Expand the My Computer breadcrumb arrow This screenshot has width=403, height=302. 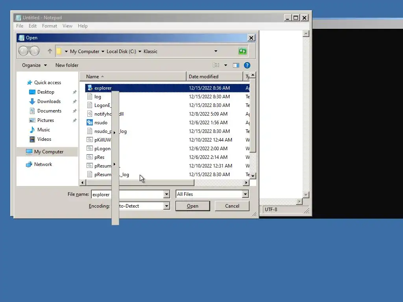point(103,52)
